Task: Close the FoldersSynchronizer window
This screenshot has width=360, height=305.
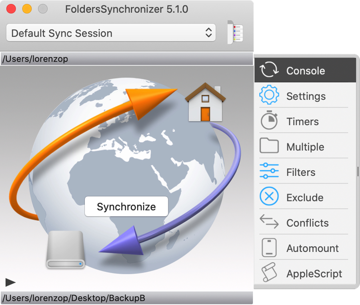Action: pyautogui.click(x=11, y=9)
